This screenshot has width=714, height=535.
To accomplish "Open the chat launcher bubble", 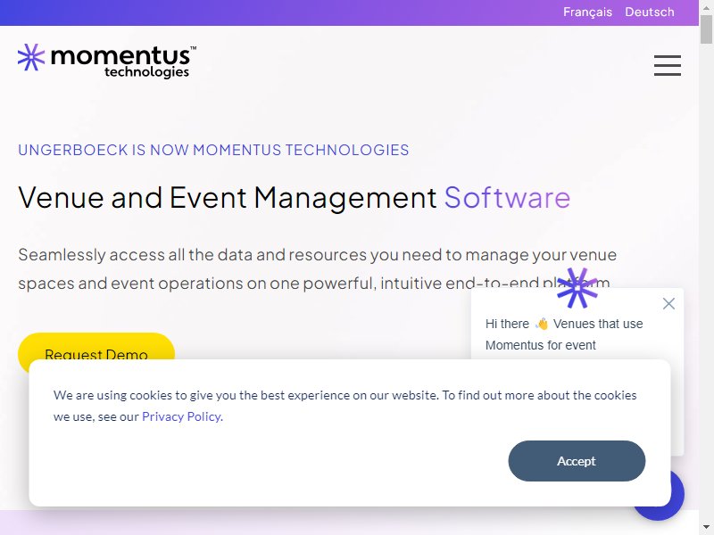I will pyautogui.click(x=677, y=495).
